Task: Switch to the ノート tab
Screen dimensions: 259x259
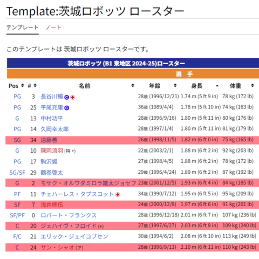Action: [x=53, y=28]
